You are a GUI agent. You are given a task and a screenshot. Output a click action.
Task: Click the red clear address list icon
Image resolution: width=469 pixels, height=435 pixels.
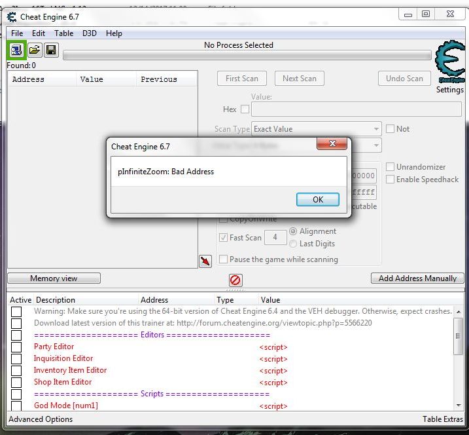coord(235,280)
